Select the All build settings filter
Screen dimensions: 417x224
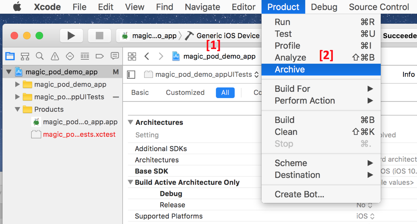(x=225, y=93)
